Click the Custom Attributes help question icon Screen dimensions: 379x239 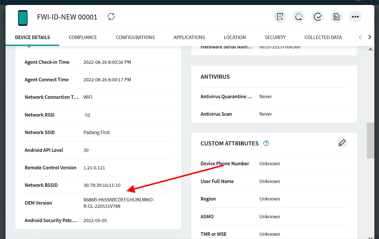[x=266, y=143]
